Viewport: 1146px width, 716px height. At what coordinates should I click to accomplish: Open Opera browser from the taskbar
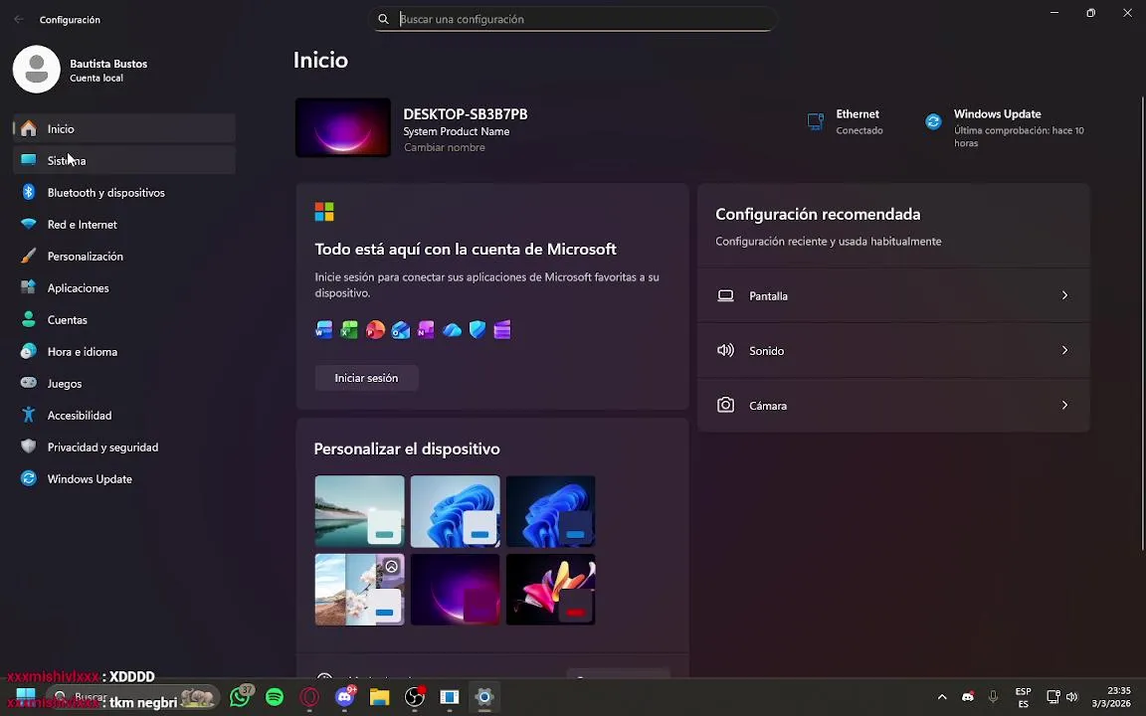pyautogui.click(x=310, y=697)
